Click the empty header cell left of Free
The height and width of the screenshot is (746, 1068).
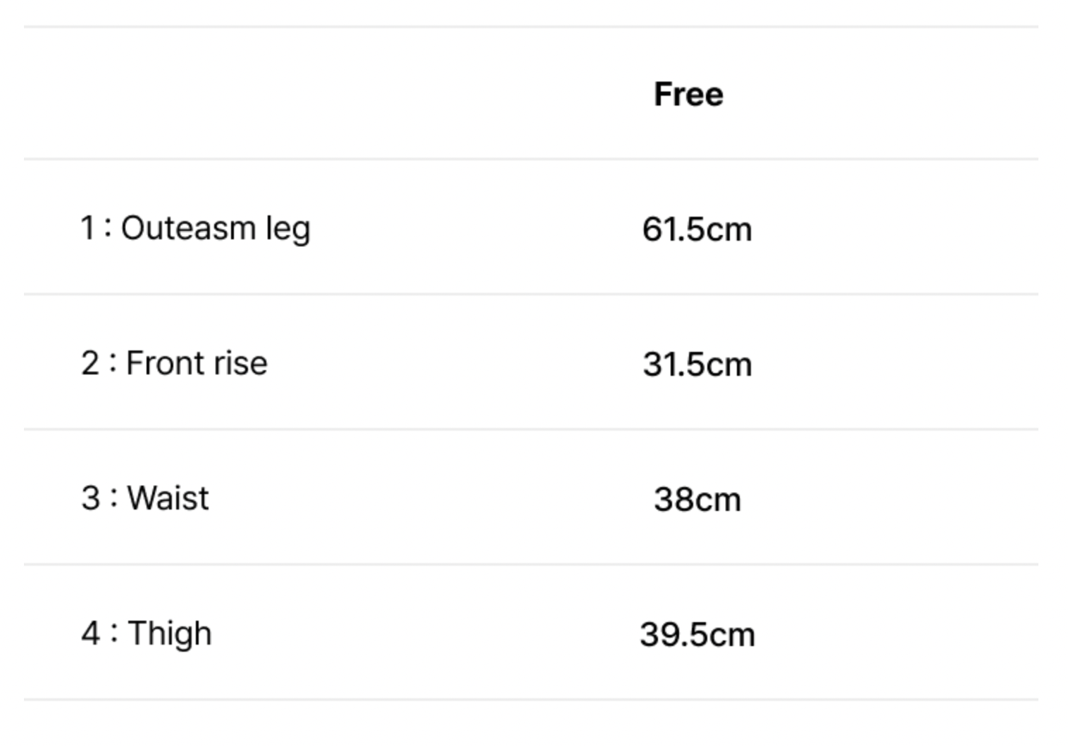[x=211, y=94]
